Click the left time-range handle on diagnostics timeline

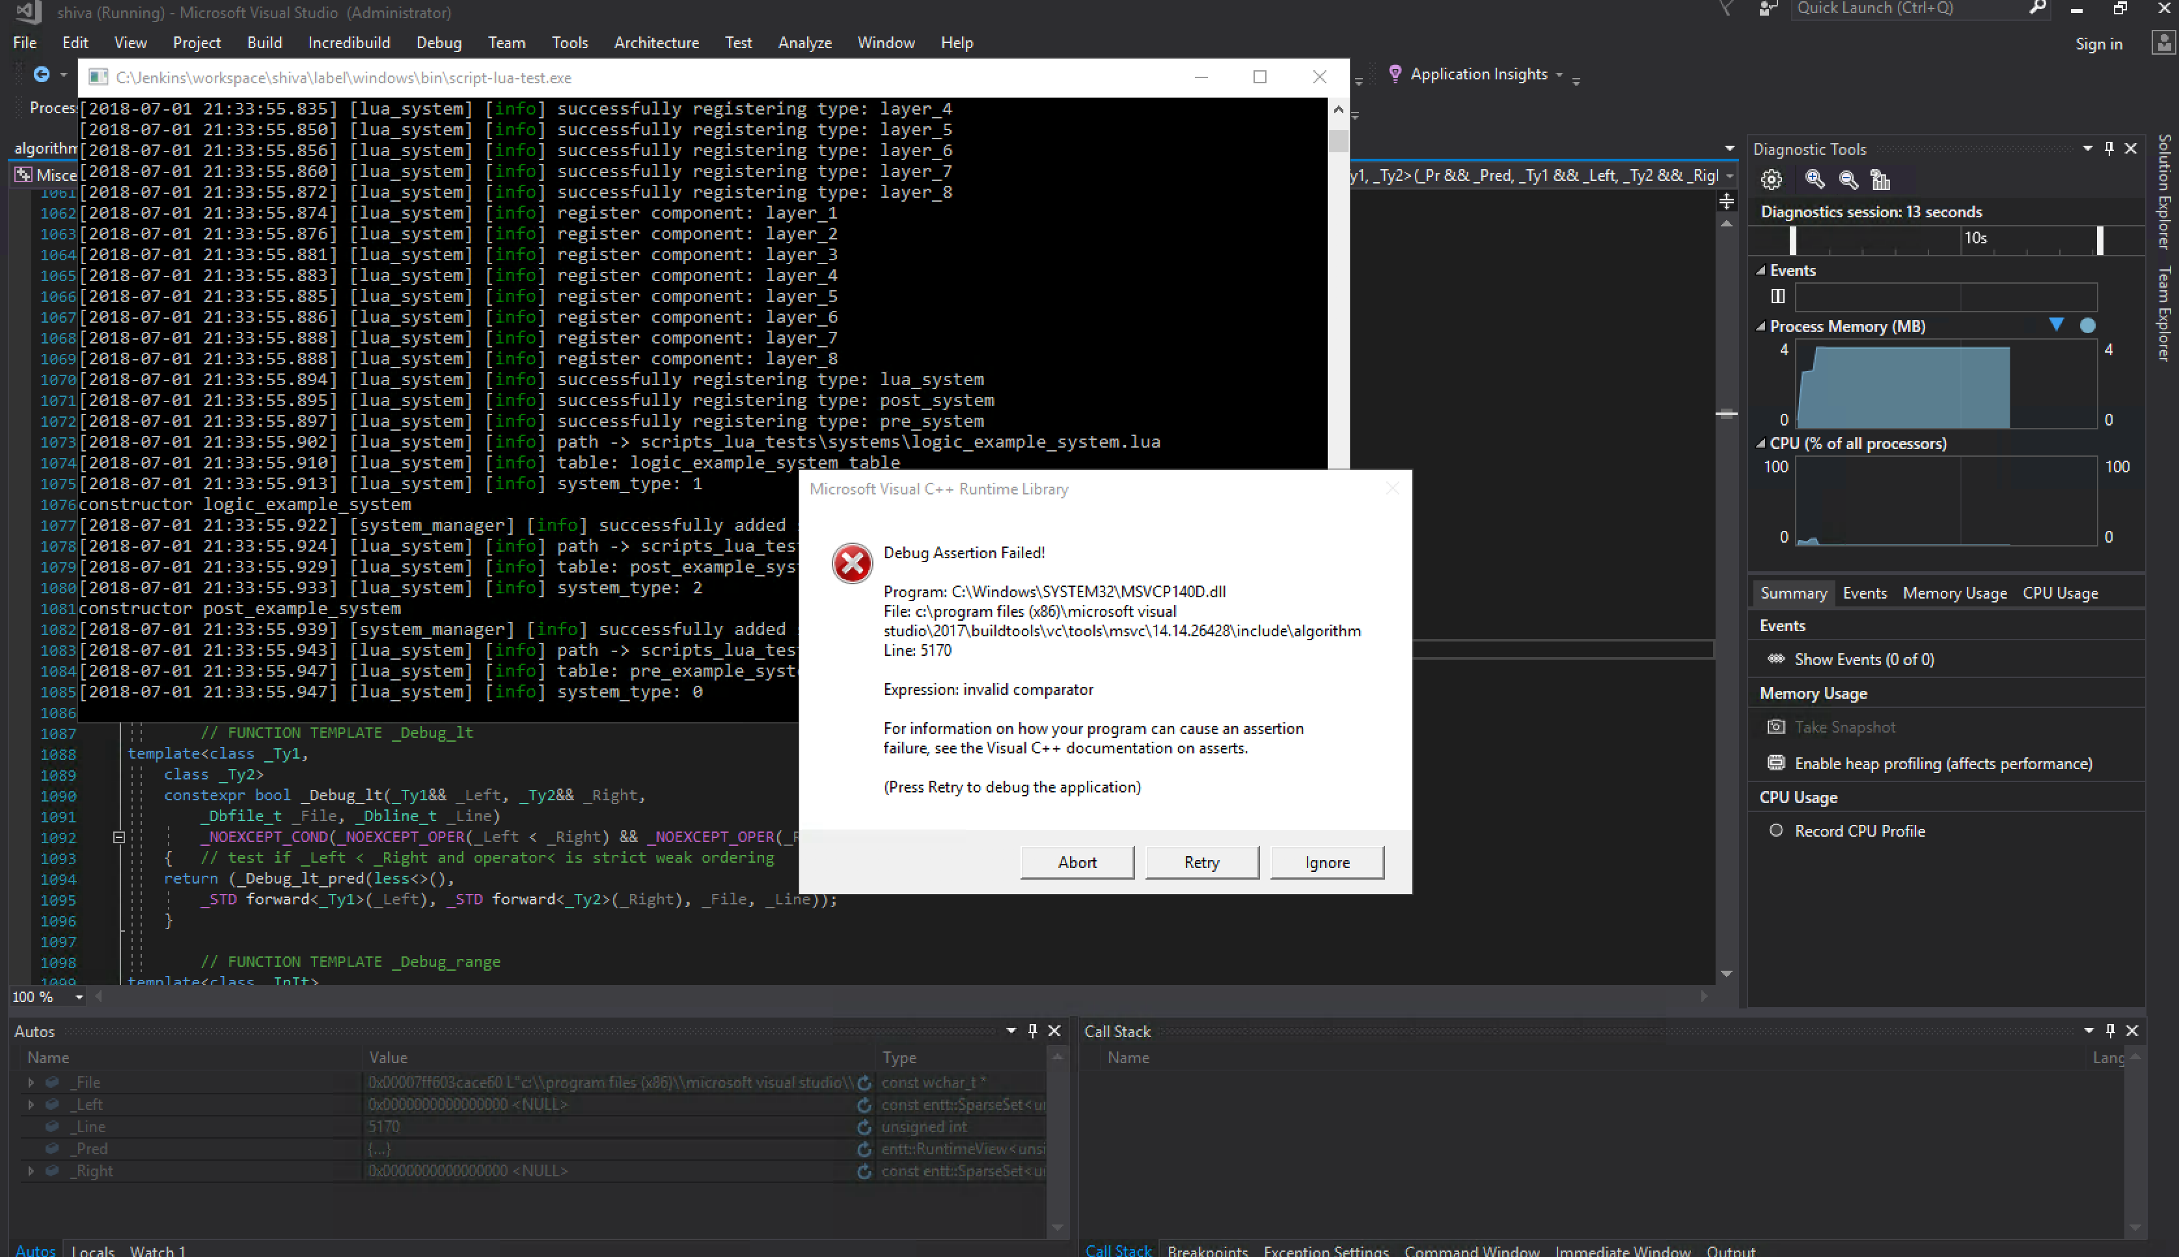point(1793,239)
